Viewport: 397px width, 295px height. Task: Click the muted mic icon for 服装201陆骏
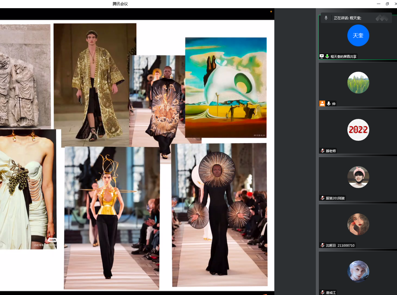(x=323, y=198)
